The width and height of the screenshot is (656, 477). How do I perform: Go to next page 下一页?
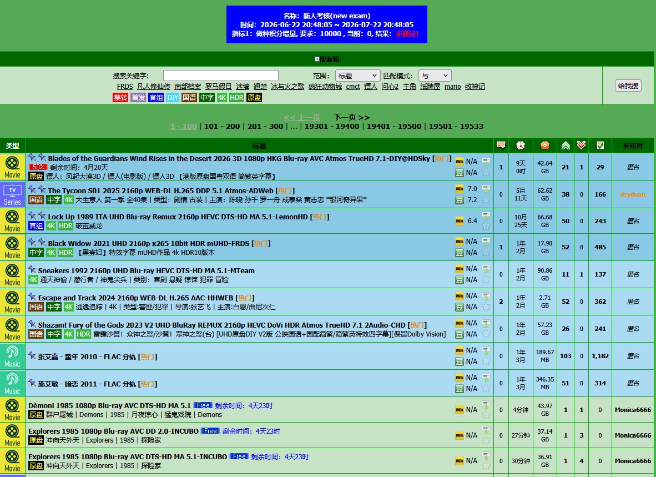pyautogui.click(x=352, y=117)
